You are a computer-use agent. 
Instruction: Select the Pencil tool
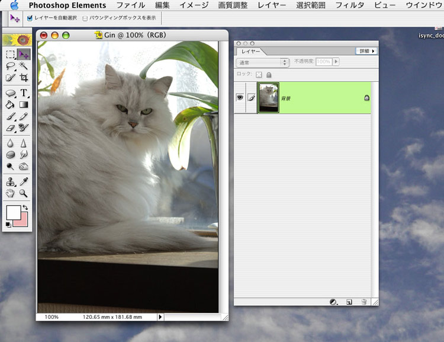[24, 116]
